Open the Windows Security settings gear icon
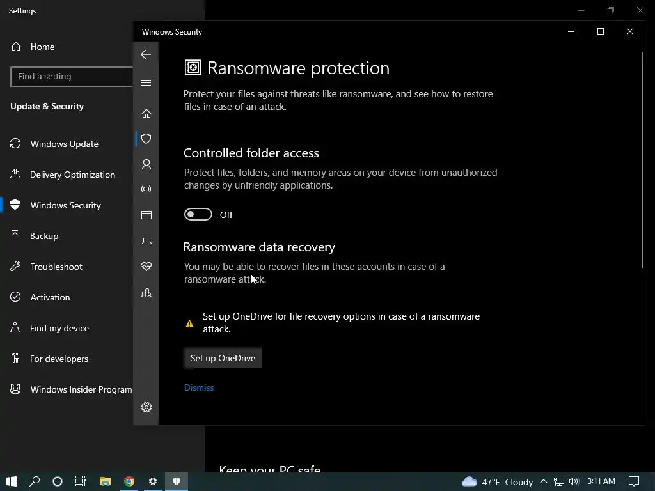Image resolution: width=655 pixels, height=491 pixels. [146, 407]
